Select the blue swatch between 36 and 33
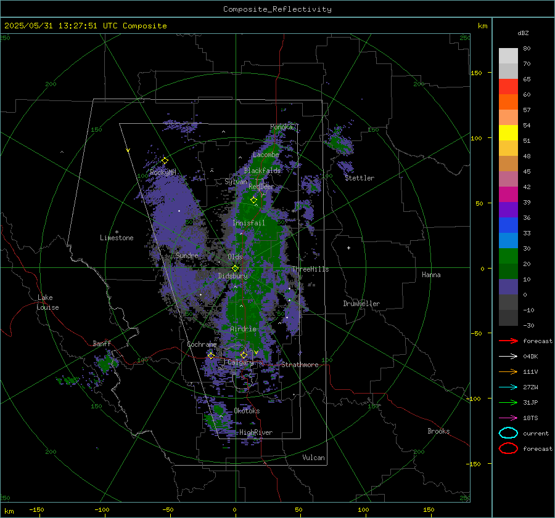Screen dimensions: 555x518 click(x=508, y=225)
